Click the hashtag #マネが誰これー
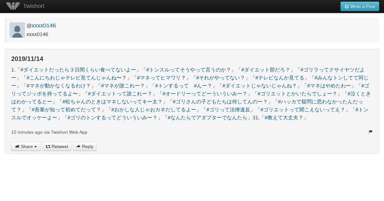 [120, 86]
